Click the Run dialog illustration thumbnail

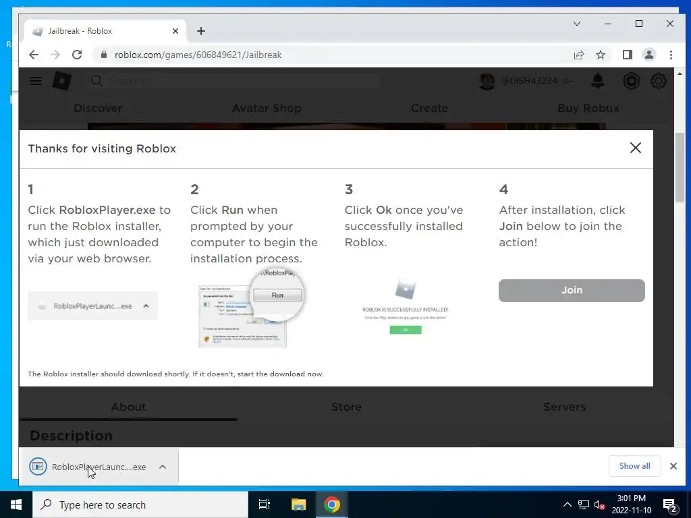click(x=251, y=308)
